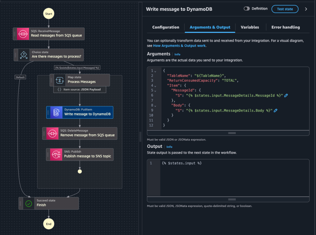Open the Error handling tab
The width and height of the screenshot is (316, 235).
coord(285,27)
